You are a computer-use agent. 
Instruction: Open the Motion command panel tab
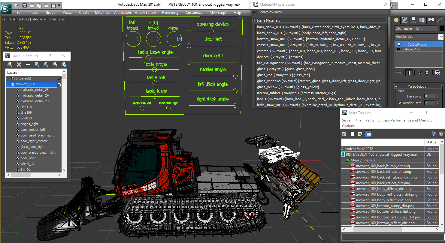point(422,20)
